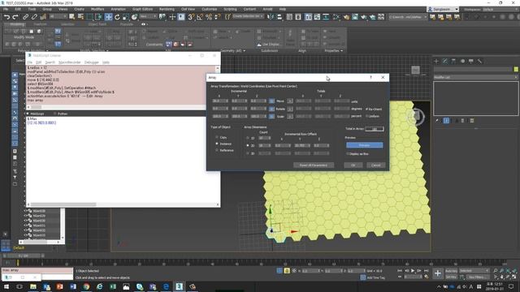Click MAXScript Listener horizontal scrollbar
The height and width of the screenshot is (292, 520).
click(123, 204)
